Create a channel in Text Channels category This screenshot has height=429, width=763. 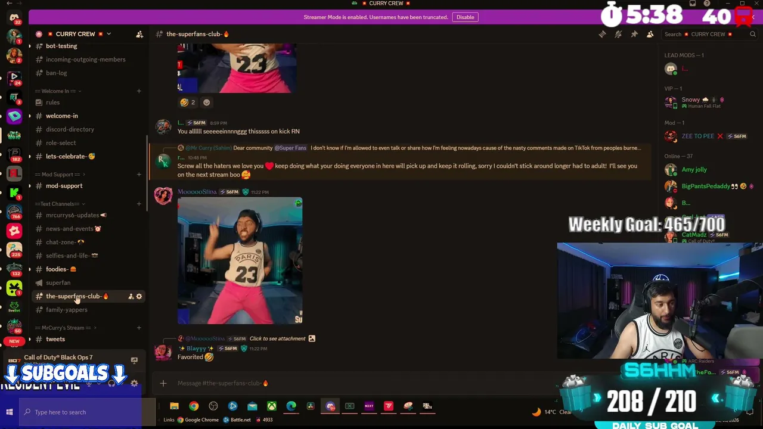139,204
